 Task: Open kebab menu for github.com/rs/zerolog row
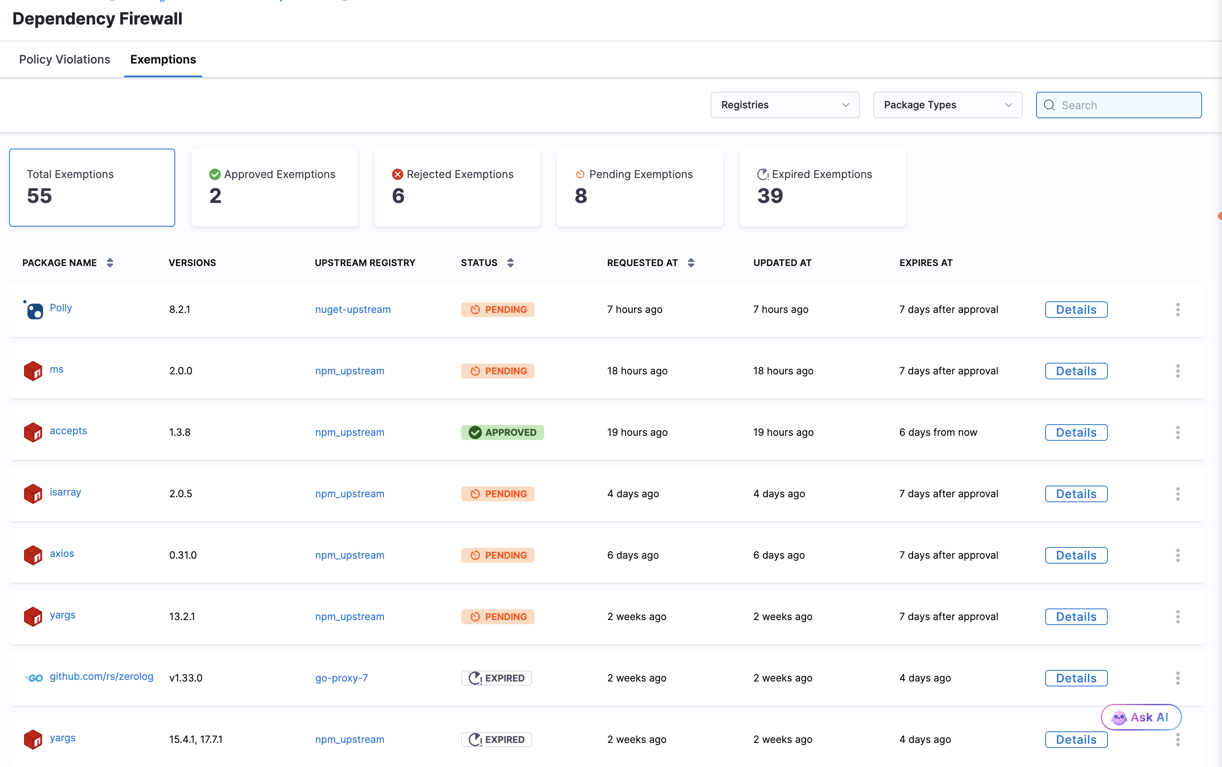click(x=1177, y=678)
